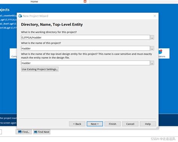Go to previous page with Back button
This screenshot has height=142, width=178.
point(77,124)
